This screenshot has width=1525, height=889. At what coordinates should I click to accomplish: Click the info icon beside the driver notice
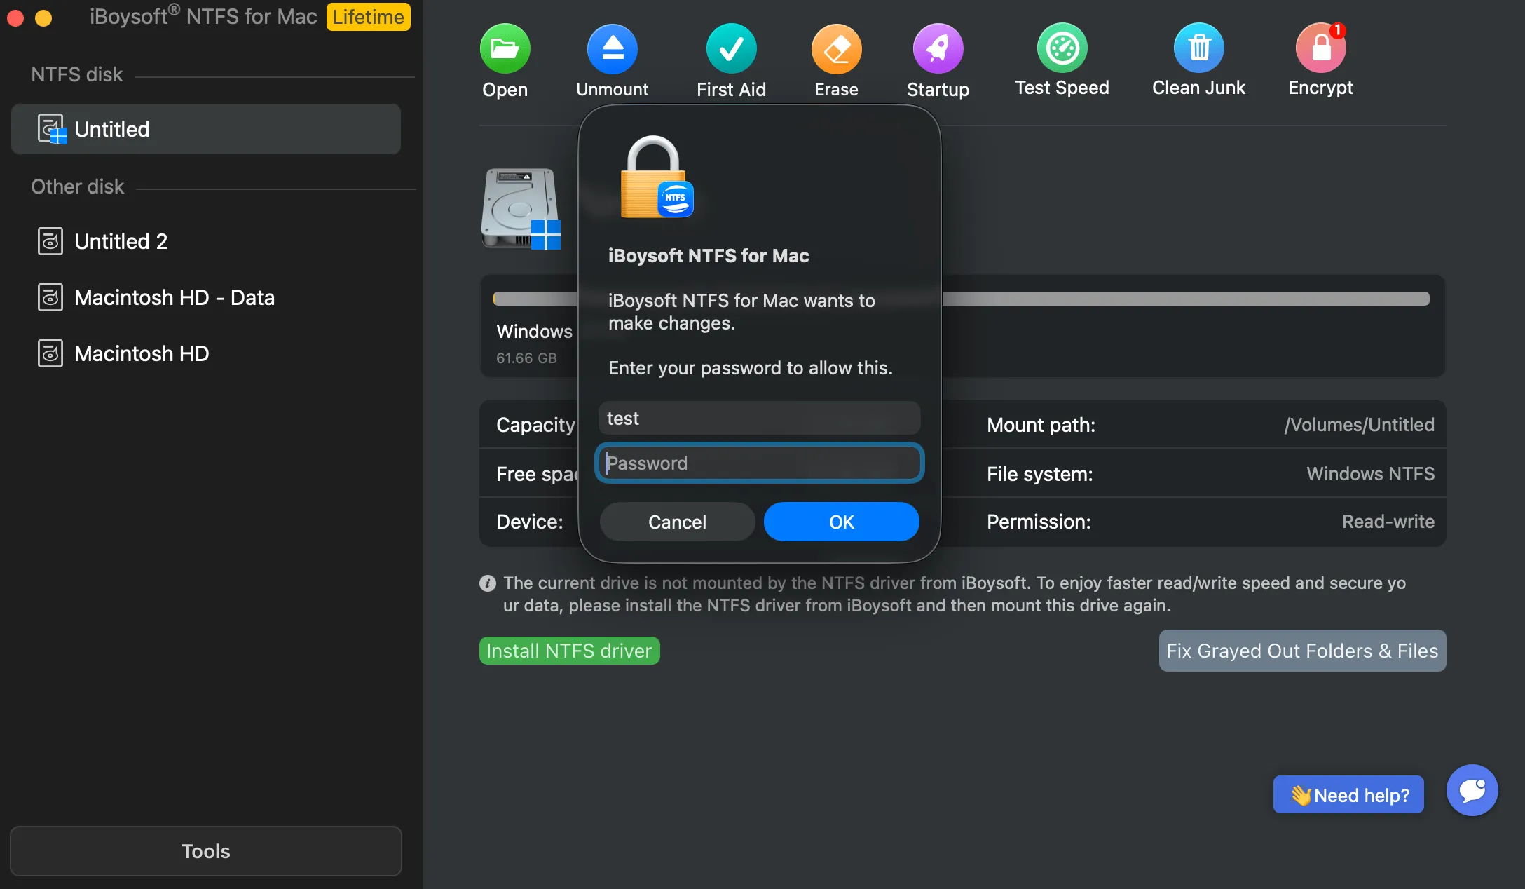488,583
